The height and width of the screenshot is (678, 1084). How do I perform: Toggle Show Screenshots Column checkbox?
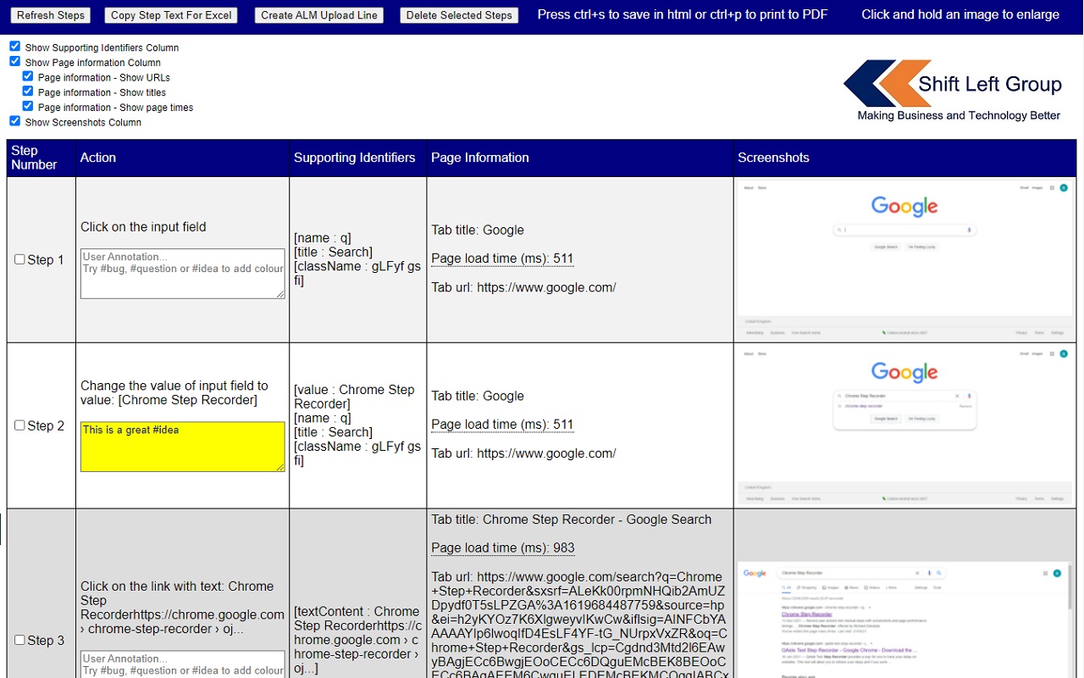(x=14, y=121)
